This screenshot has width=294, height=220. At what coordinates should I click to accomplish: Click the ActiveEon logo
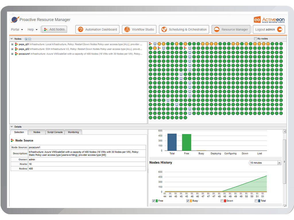tap(269, 20)
